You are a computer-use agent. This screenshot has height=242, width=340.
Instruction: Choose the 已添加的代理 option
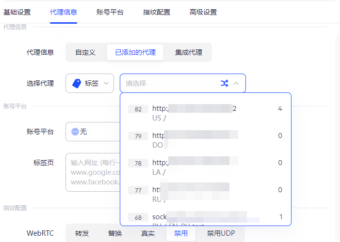pos(135,52)
